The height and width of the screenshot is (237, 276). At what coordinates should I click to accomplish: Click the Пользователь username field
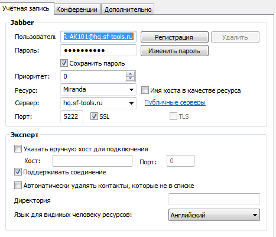tap(98, 37)
